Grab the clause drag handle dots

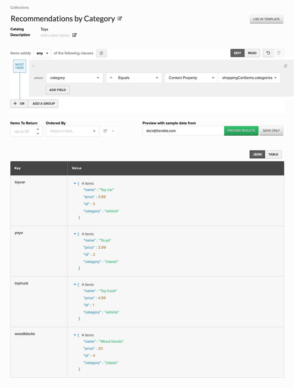coord(34,66)
